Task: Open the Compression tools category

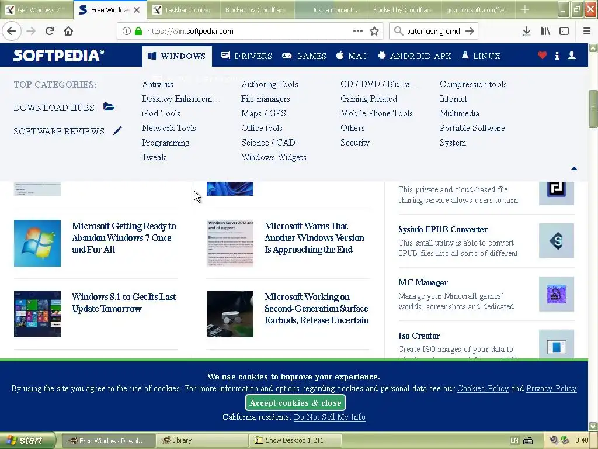Action: 473,84
